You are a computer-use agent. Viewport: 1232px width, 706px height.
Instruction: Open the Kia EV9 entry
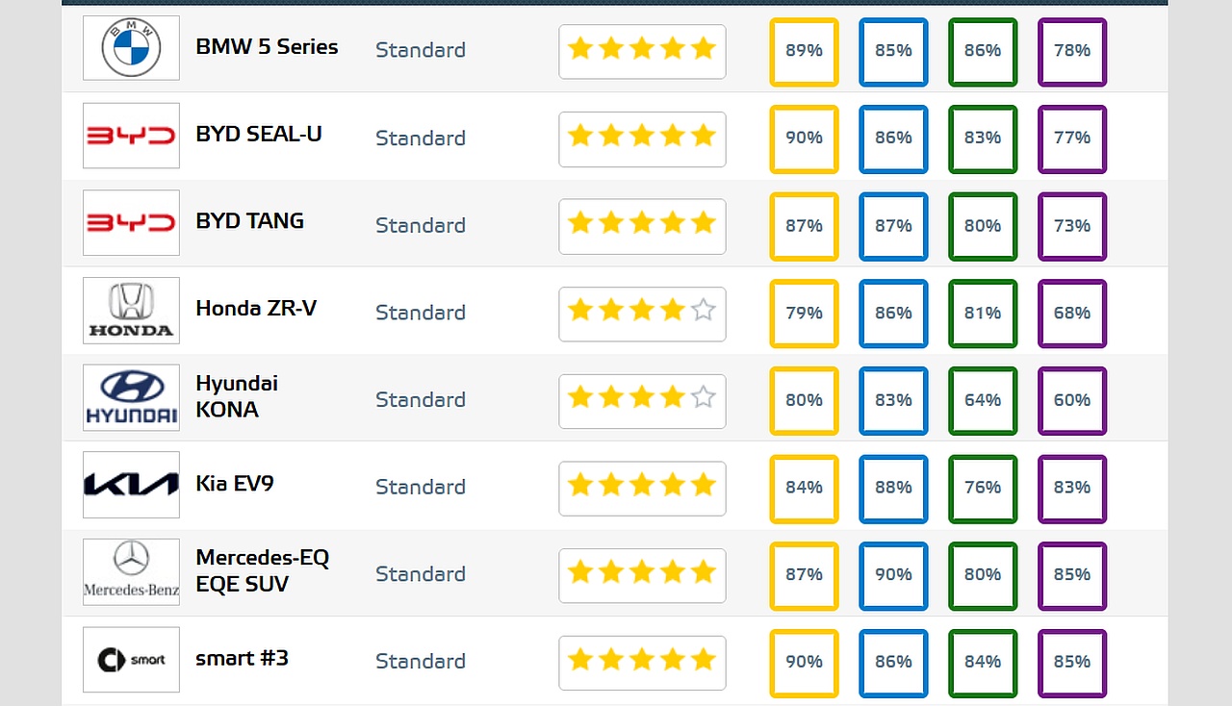click(235, 483)
